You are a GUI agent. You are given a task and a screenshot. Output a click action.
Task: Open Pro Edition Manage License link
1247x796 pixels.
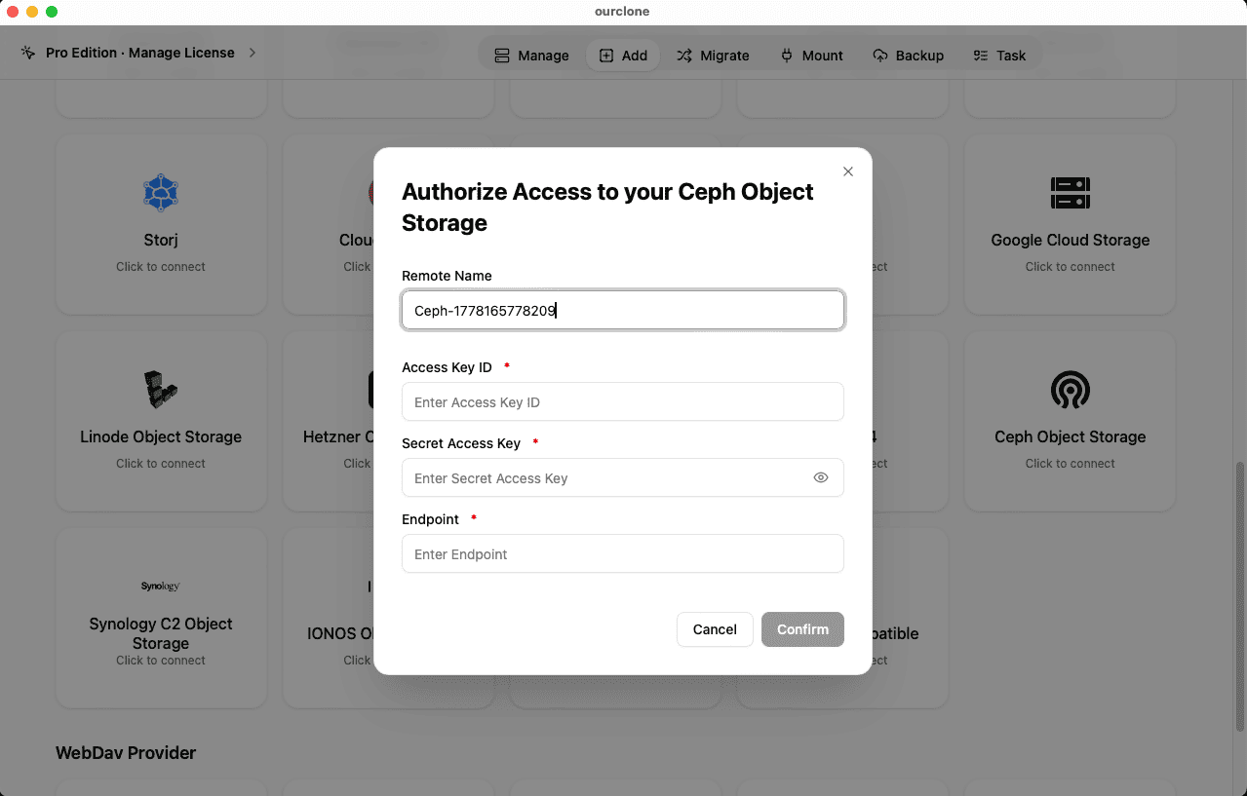[x=140, y=53]
